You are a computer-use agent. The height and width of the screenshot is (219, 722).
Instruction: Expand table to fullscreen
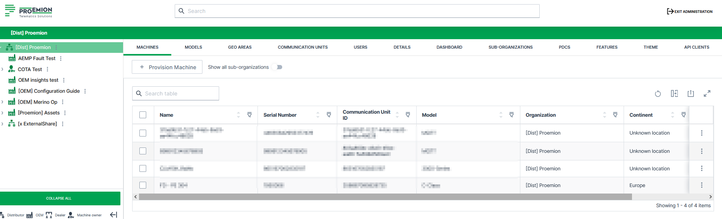coord(707,94)
